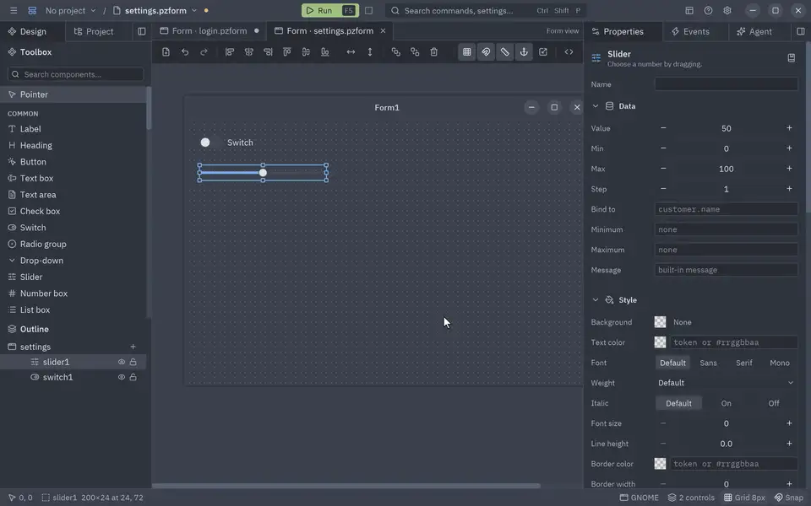Image resolution: width=811 pixels, height=506 pixels.
Task: Switch to the Events tab
Action: (690, 31)
